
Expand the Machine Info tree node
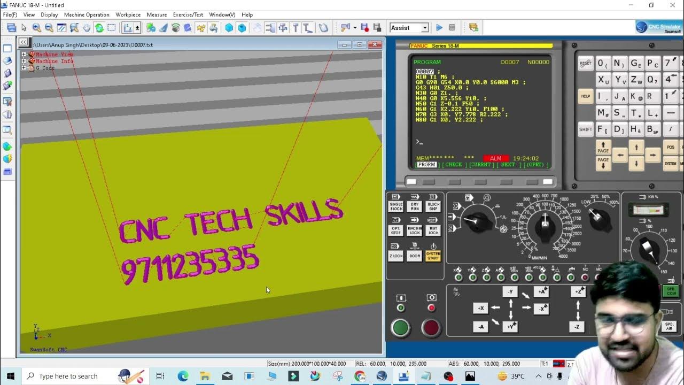click(24, 61)
